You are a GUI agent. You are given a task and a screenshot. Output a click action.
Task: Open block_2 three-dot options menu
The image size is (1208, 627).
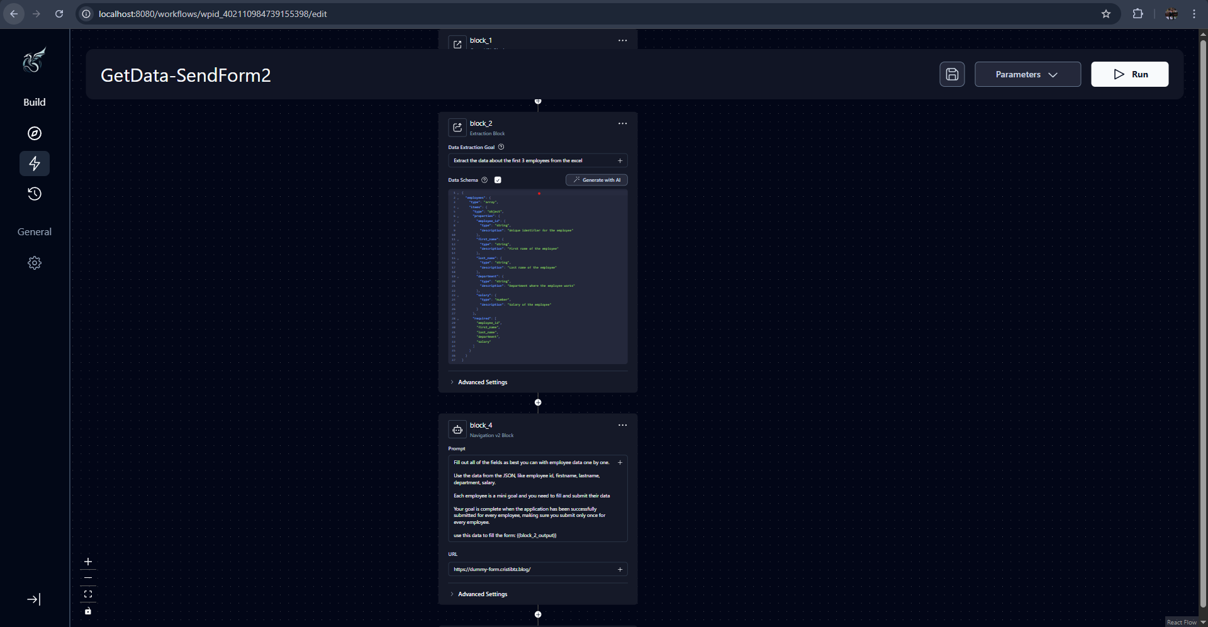pos(622,123)
